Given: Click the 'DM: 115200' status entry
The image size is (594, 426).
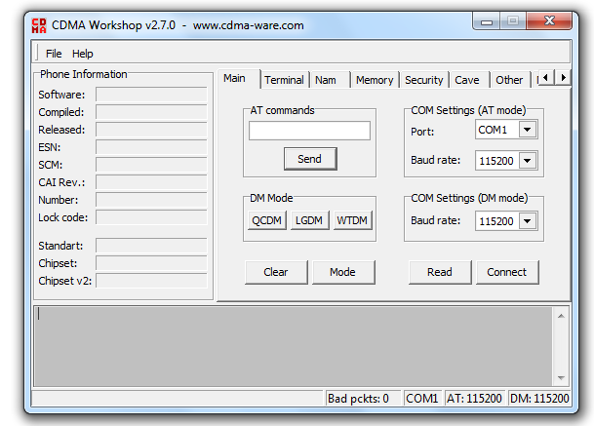Looking at the screenshot, I should (x=539, y=399).
